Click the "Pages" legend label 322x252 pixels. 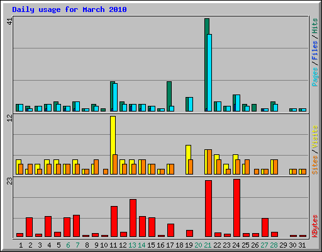[315, 77]
